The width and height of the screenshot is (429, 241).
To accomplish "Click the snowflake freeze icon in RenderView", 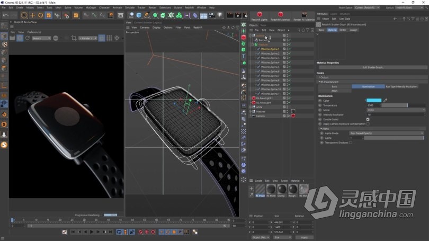I will click(117, 38).
